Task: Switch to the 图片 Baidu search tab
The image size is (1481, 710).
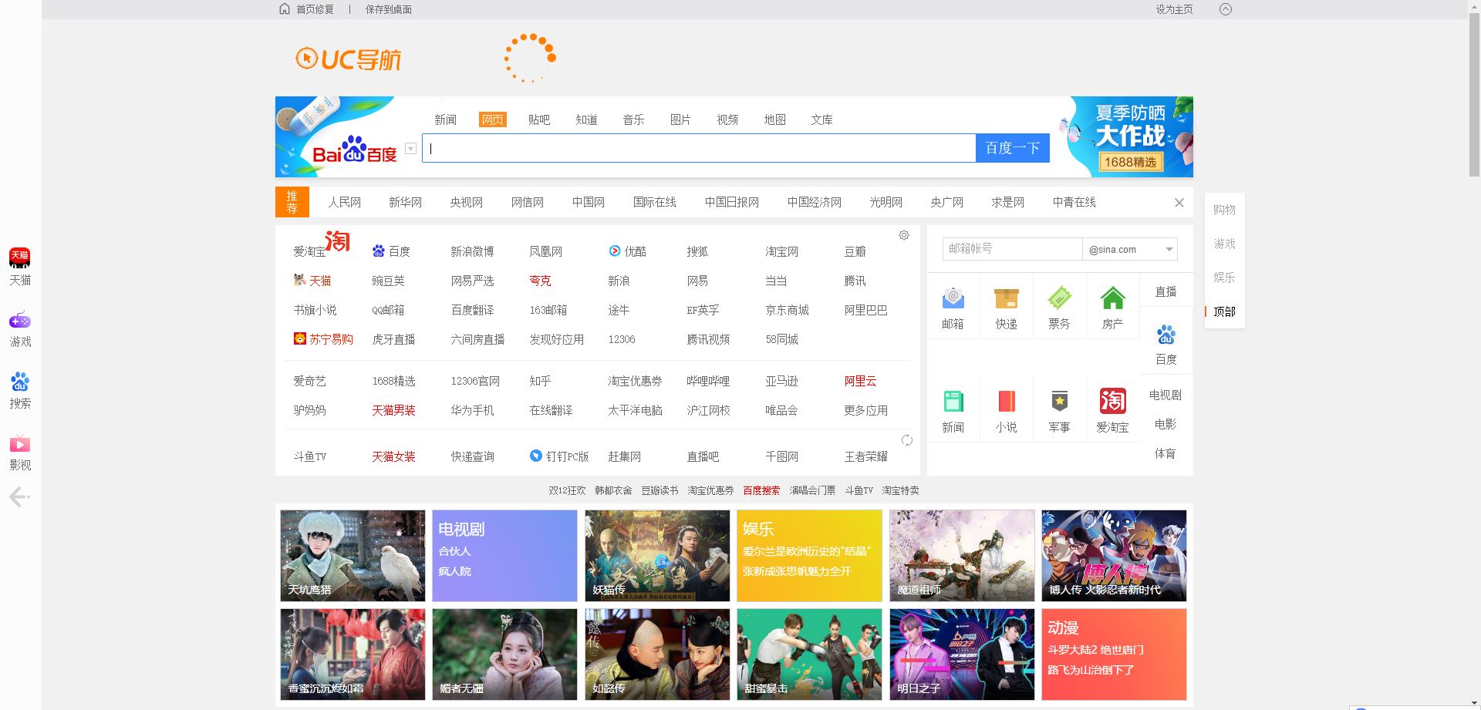Action: coord(680,119)
